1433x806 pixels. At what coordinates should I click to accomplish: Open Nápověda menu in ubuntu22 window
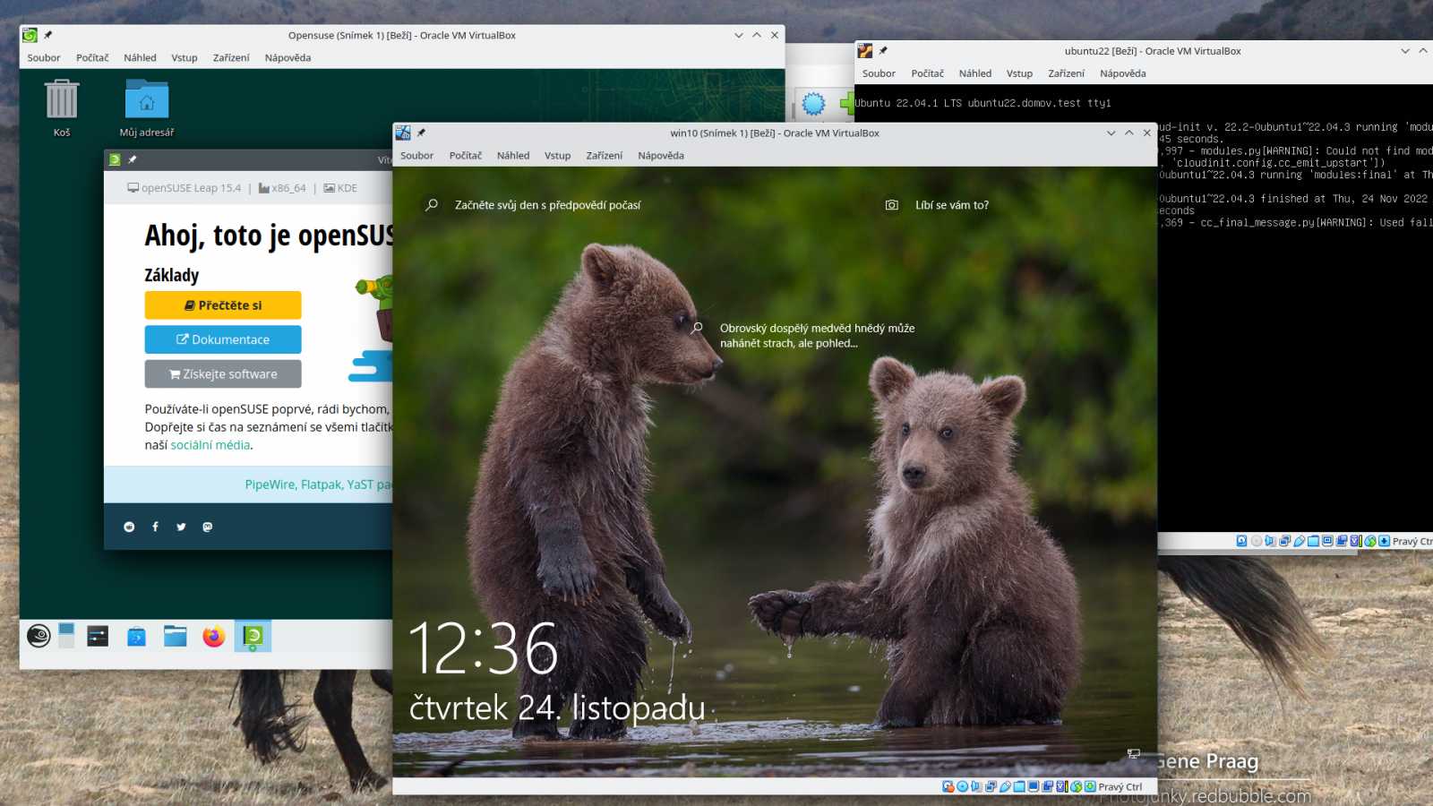[x=1122, y=73]
